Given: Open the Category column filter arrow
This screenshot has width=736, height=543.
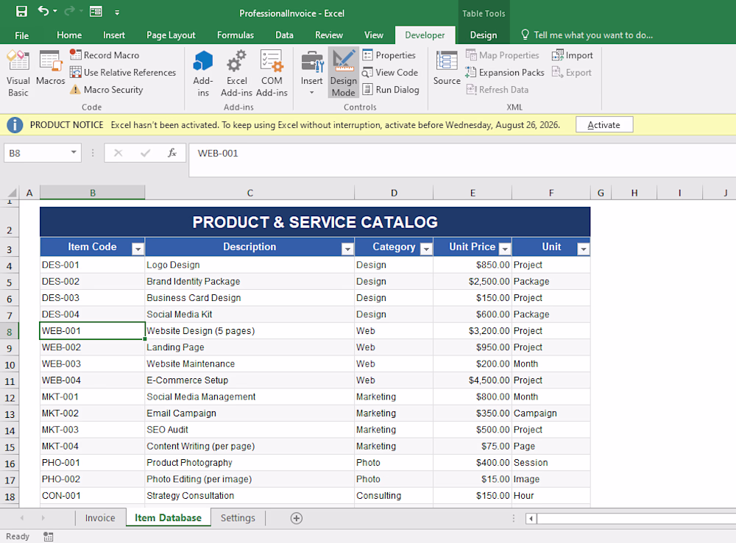Looking at the screenshot, I should coord(426,249).
